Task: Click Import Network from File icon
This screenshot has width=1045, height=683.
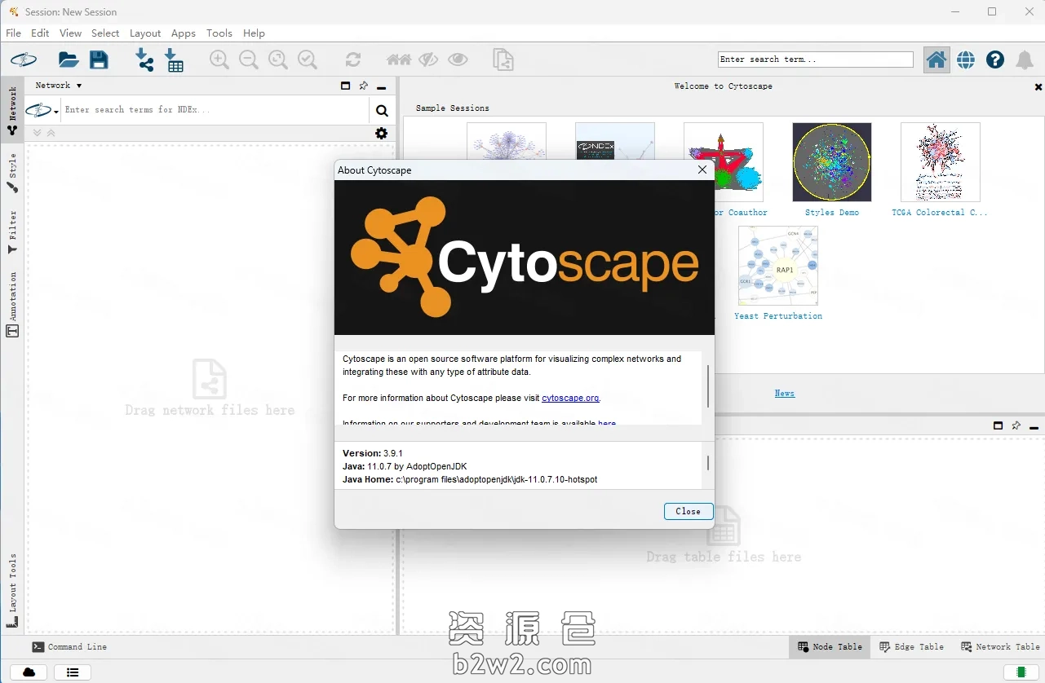Action: (144, 59)
